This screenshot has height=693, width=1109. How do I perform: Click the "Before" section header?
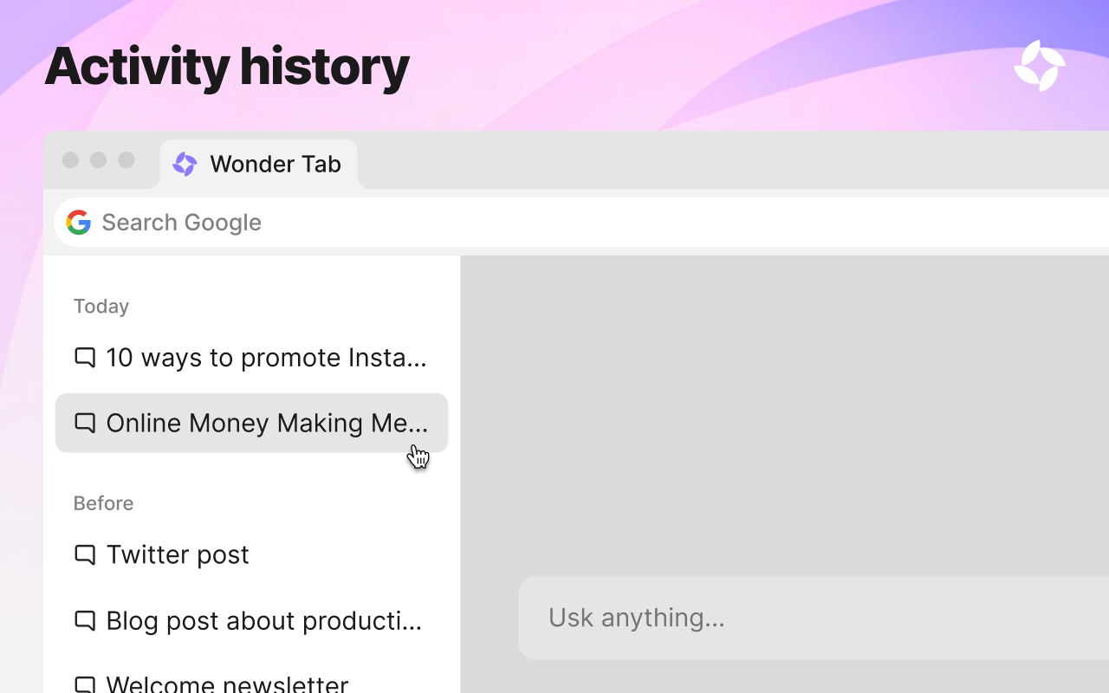103,503
